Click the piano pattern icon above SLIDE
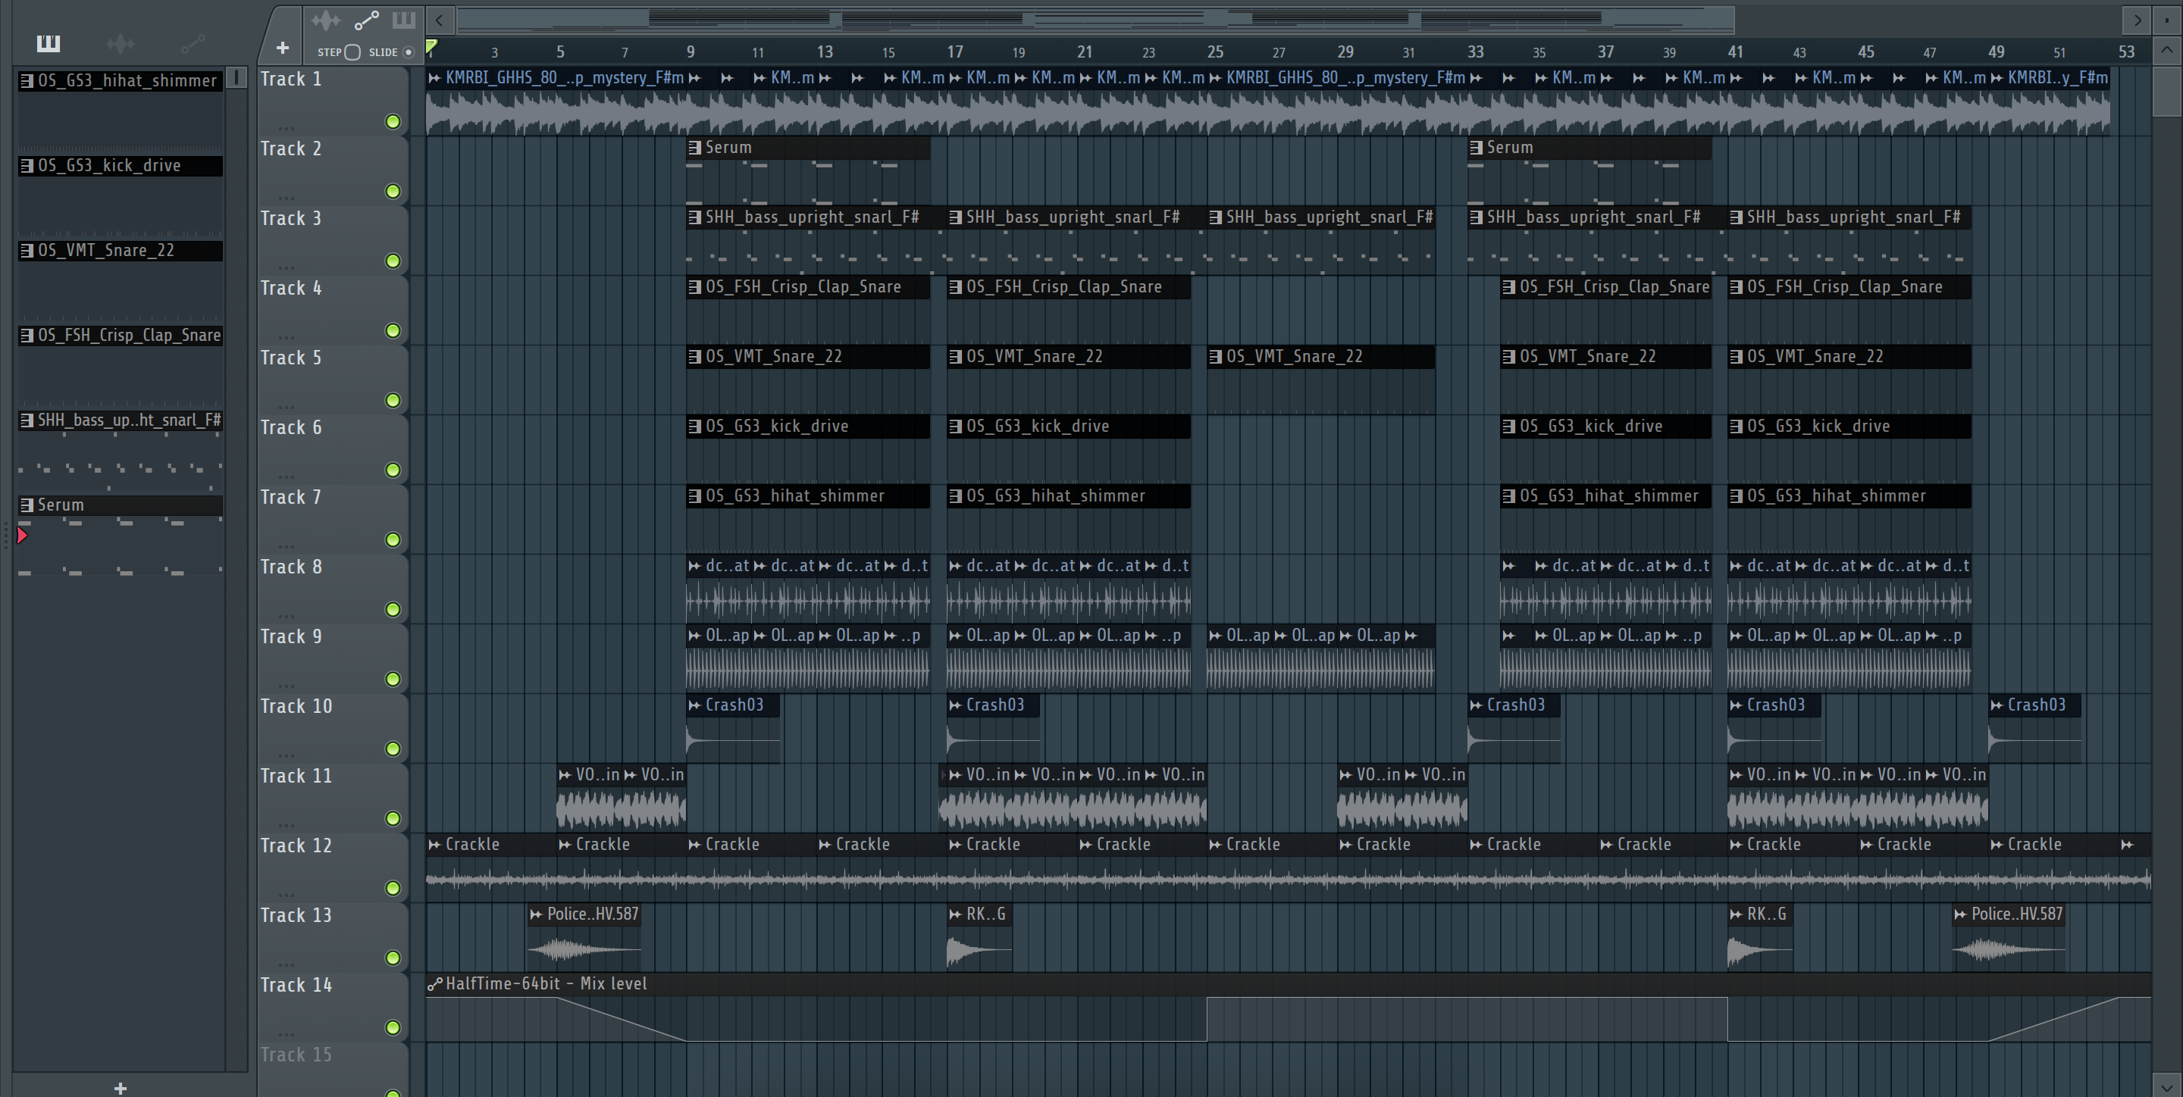Viewport: 2183px width, 1097px height. [x=403, y=20]
